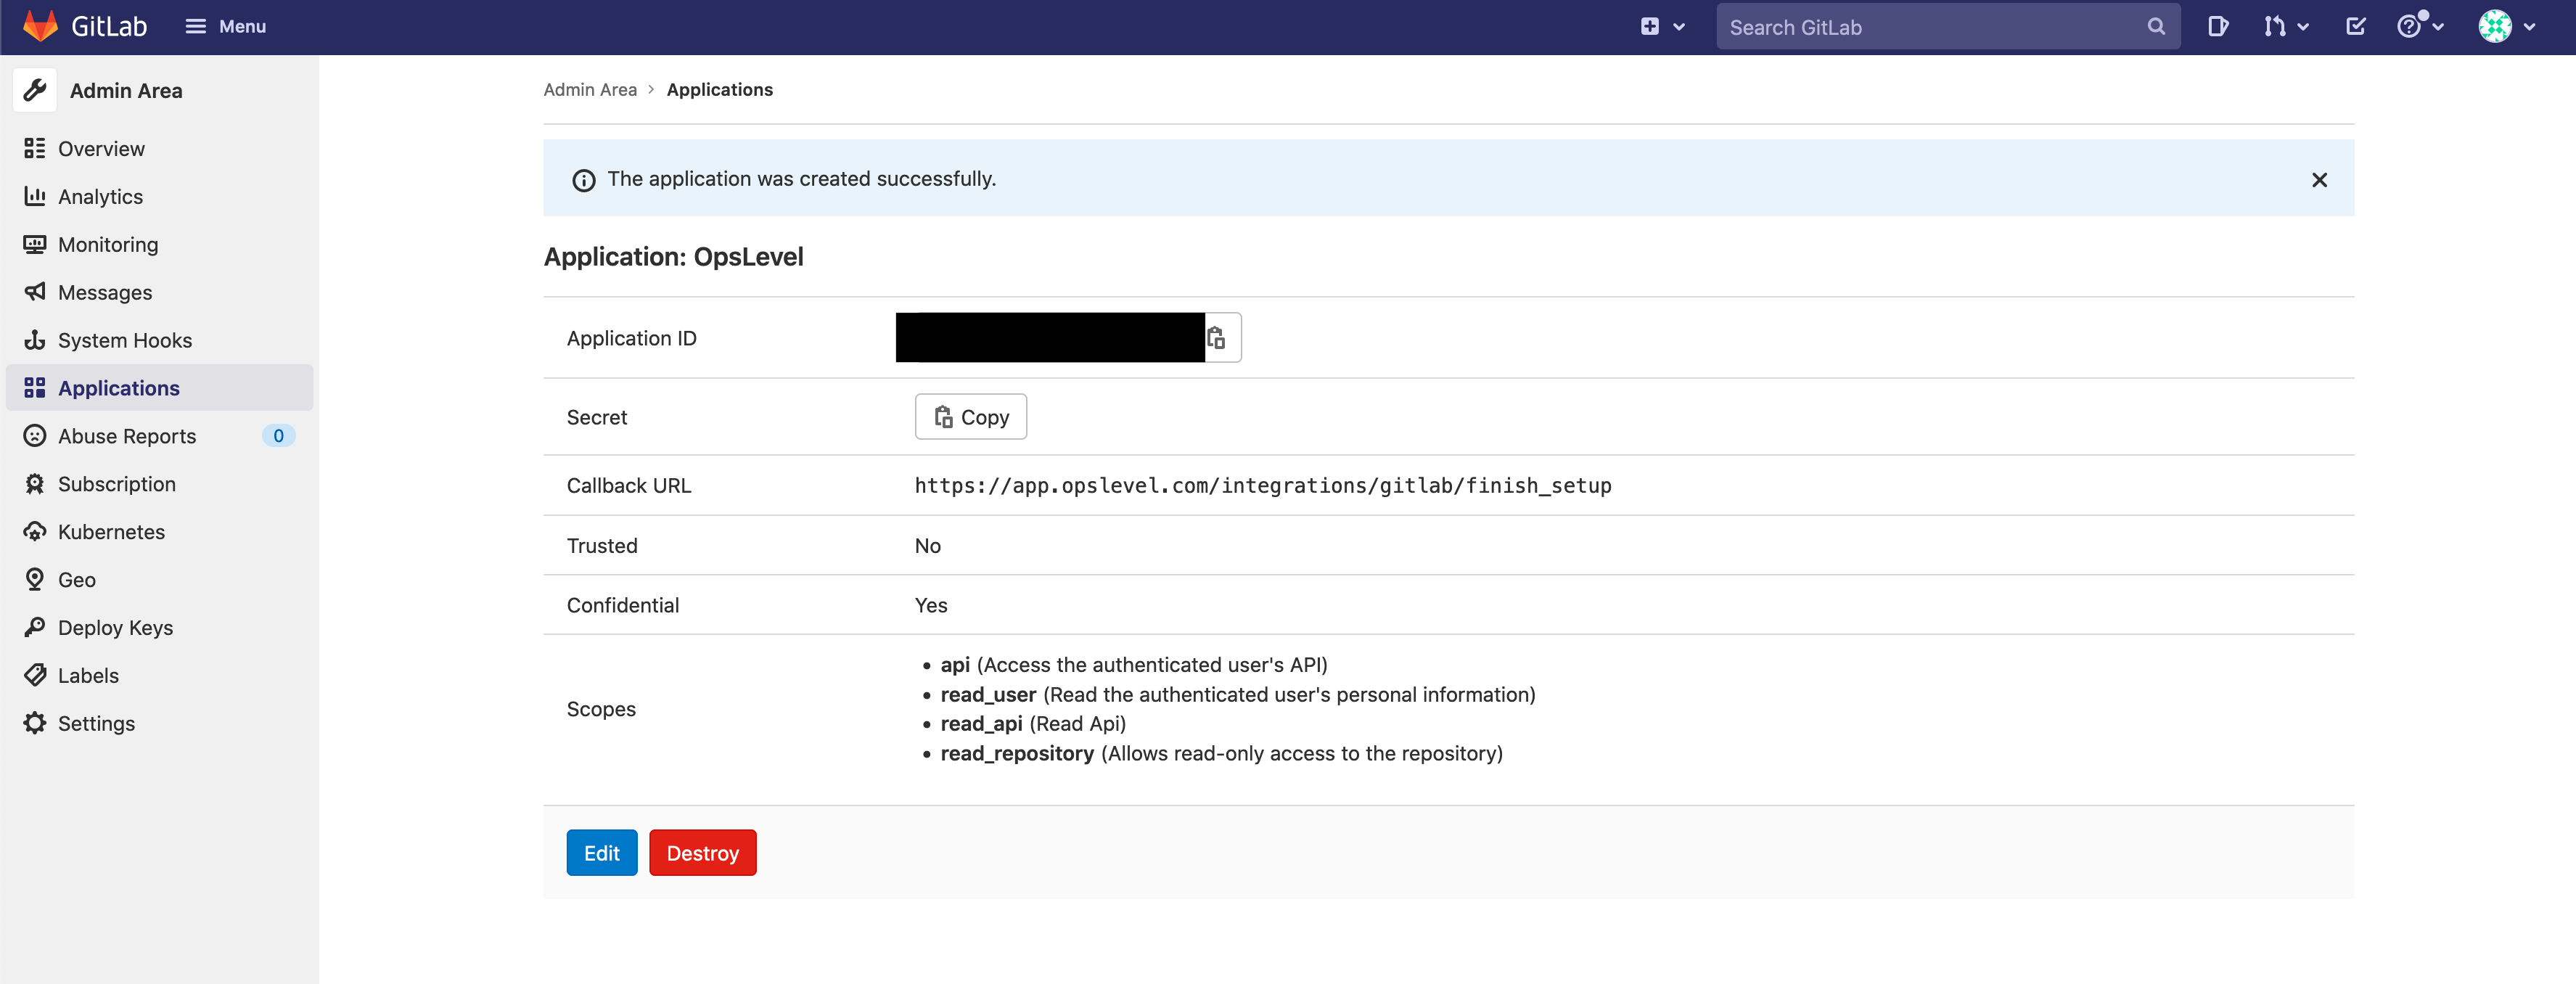Dismiss the success alert banner
The image size is (2576, 984).
[x=2319, y=180]
